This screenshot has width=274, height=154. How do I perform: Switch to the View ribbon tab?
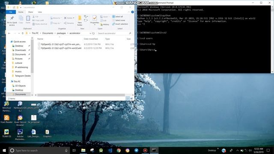point(40,12)
